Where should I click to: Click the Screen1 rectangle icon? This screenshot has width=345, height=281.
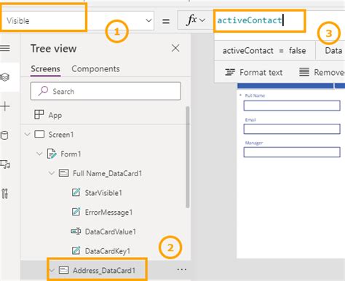pyautogui.click(x=39, y=134)
